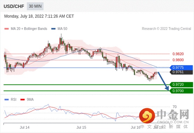This screenshot has height=133, width=194.
Task: Click the blue 0.9775 pivot price tag
Action: pos(181,68)
